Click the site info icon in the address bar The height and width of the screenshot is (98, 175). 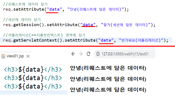tap(98, 54)
